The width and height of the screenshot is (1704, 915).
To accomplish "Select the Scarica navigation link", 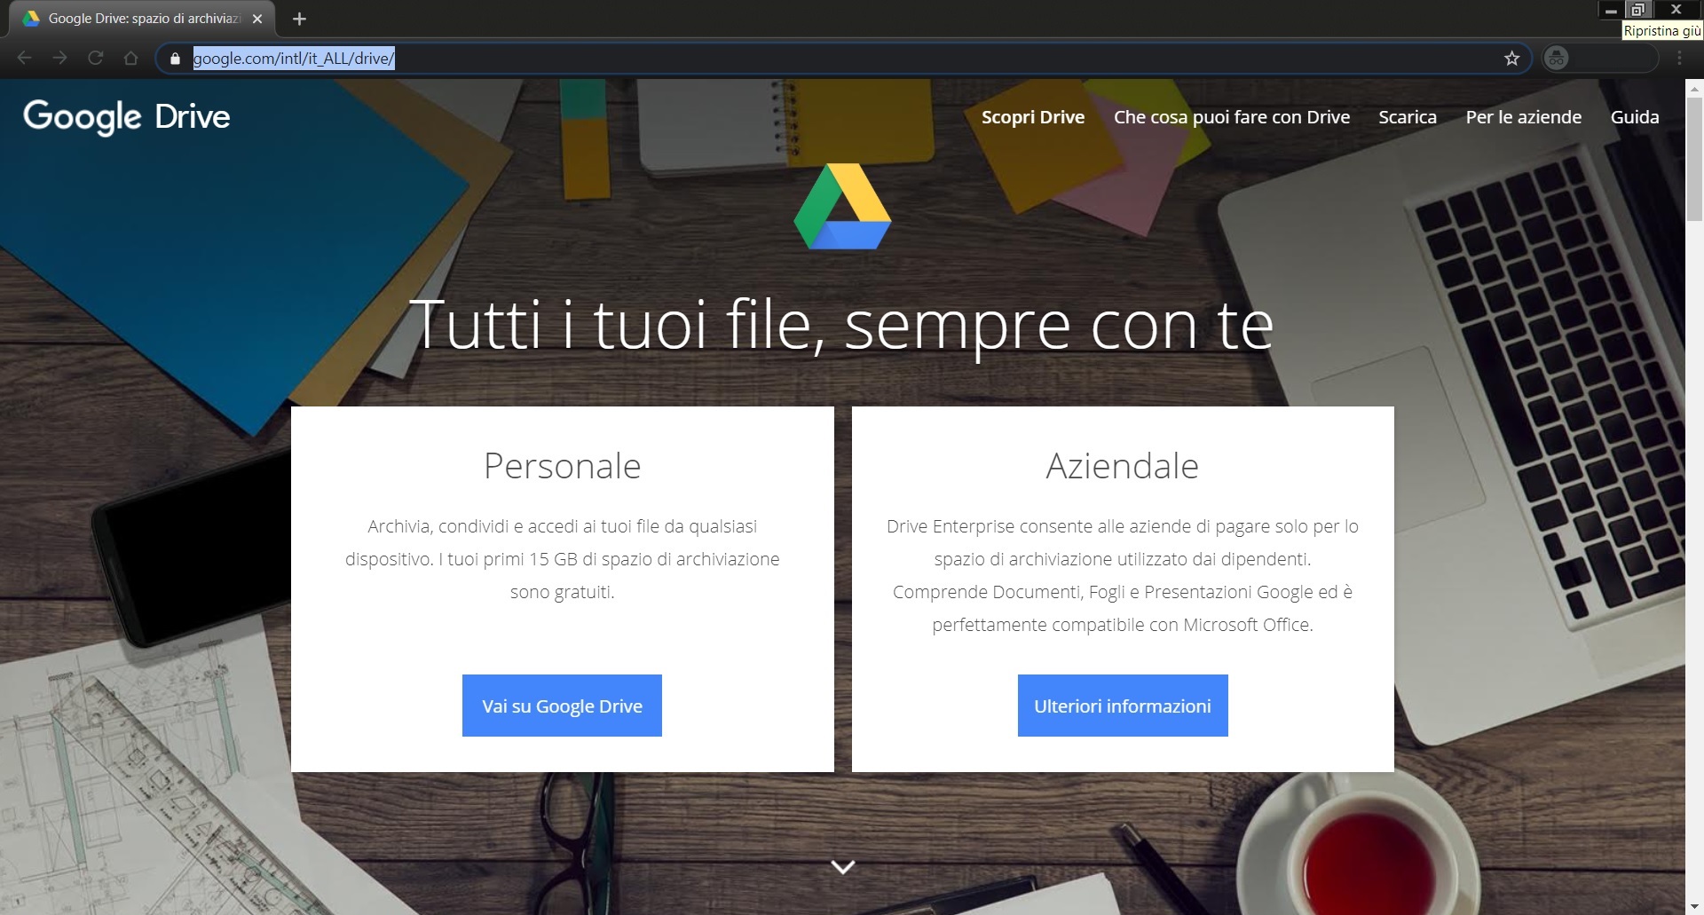I will [x=1408, y=117].
